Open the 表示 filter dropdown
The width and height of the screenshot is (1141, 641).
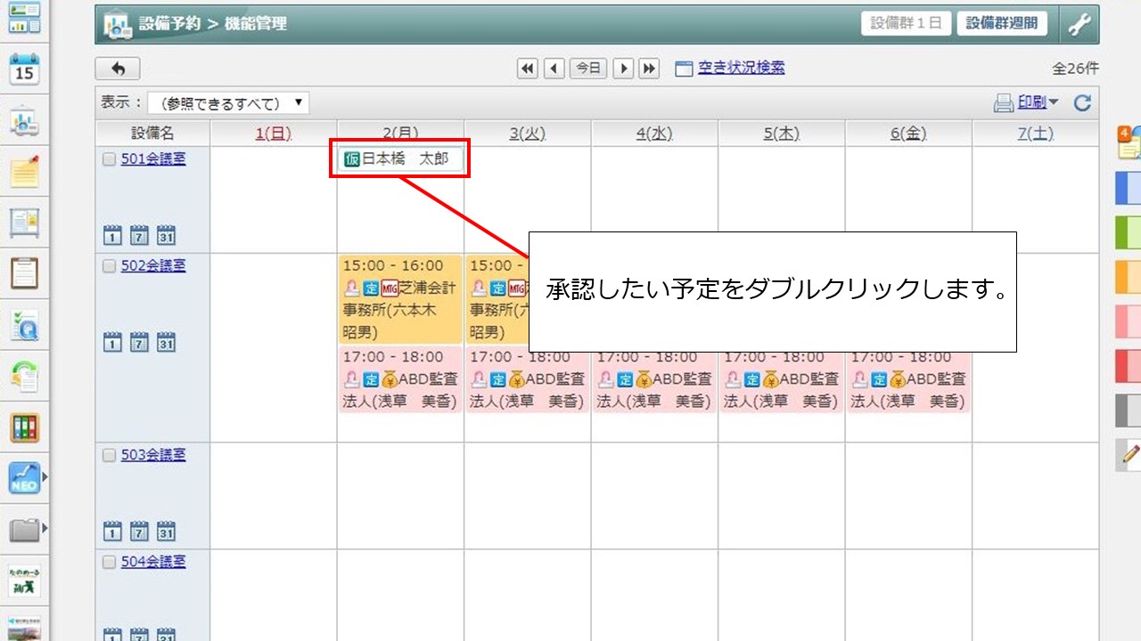[228, 103]
